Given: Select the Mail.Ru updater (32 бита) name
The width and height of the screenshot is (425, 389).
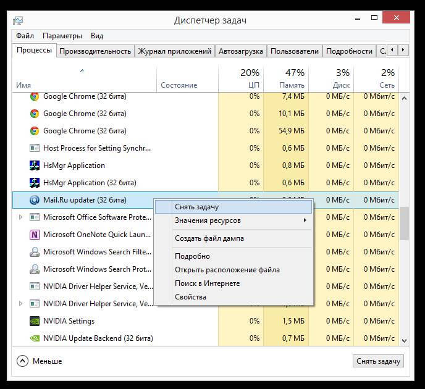Looking at the screenshot, I should point(85,200).
